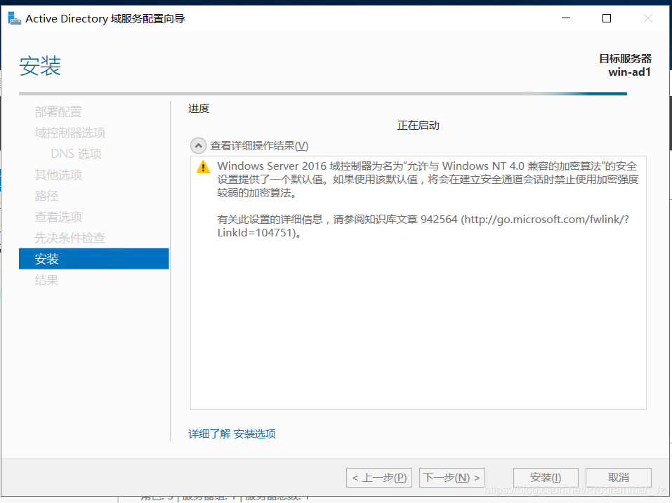Click the 取消 cancel button
This screenshot has height=503, width=672.
pyautogui.click(x=619, y=477)
